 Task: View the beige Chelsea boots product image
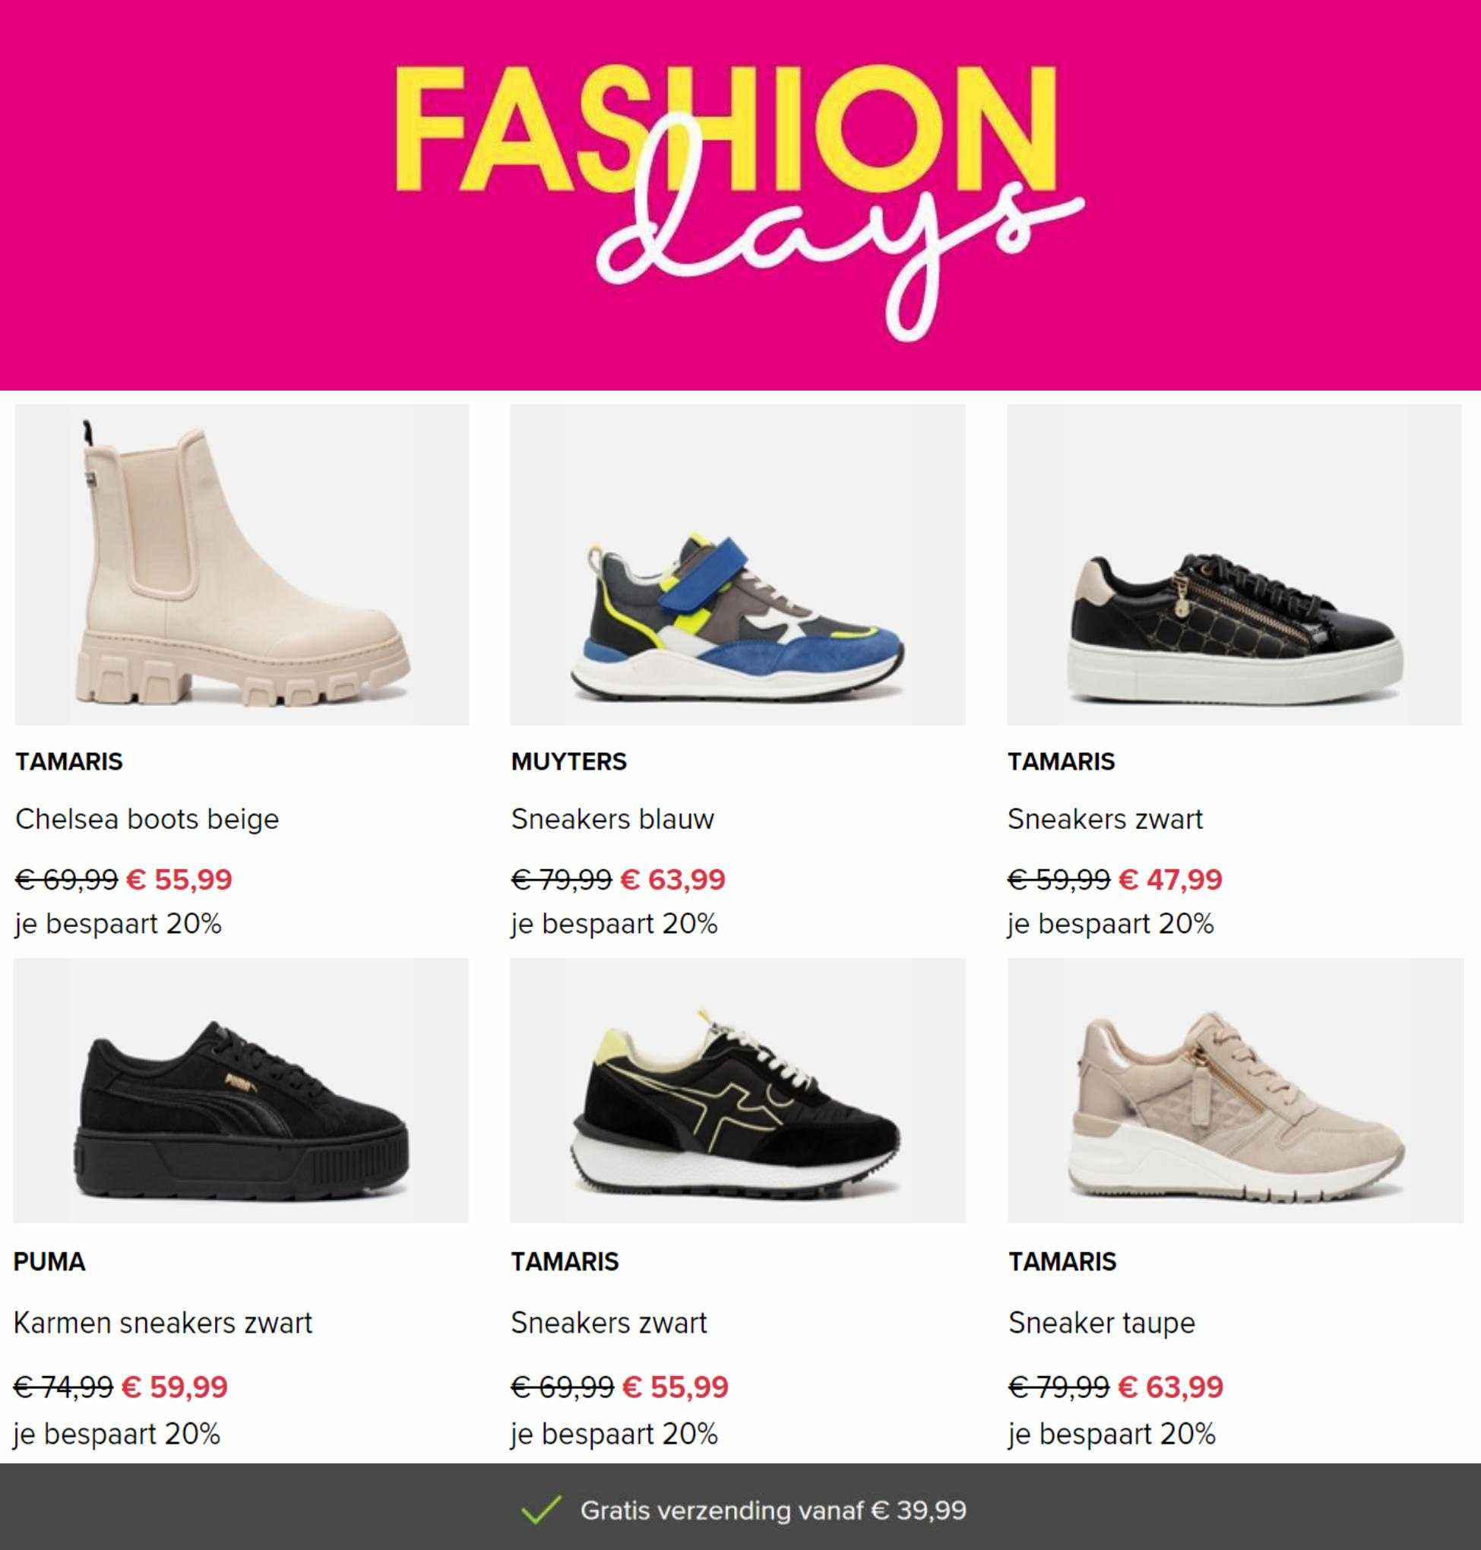pyautogui.click(x=242, y=565)
